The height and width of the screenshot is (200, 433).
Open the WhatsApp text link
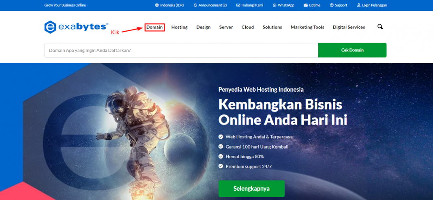[286, 5]
